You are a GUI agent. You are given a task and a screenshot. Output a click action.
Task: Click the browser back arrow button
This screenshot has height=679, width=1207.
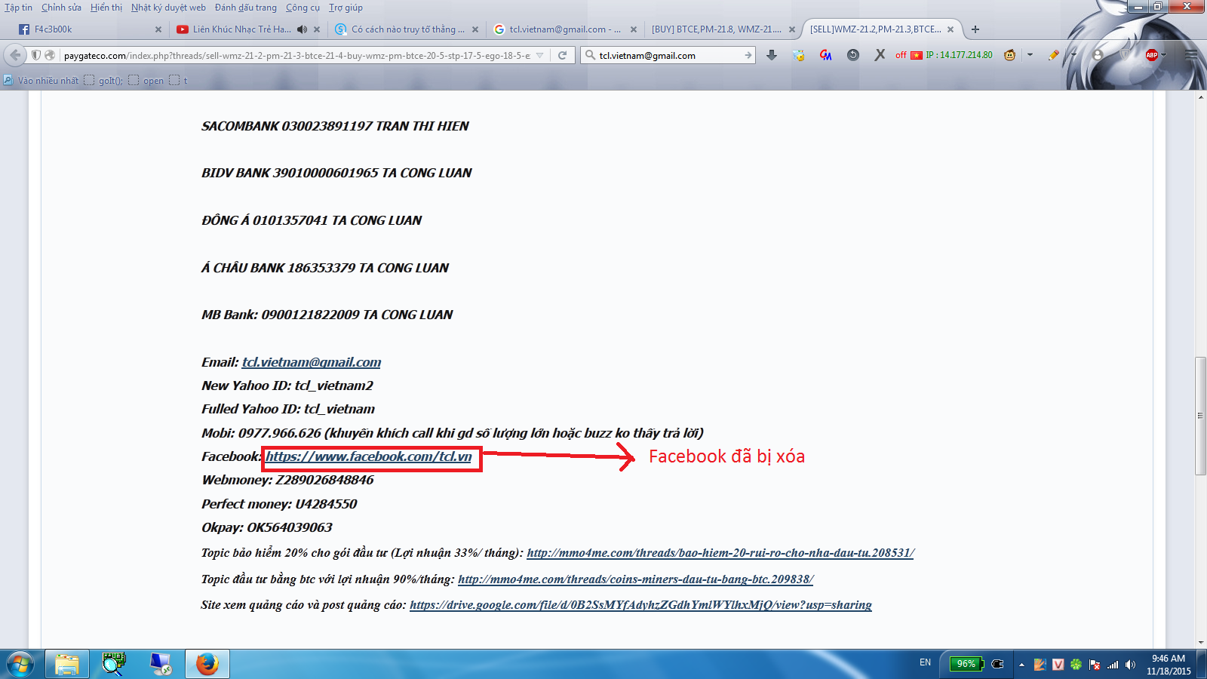(x=15, y=55)
